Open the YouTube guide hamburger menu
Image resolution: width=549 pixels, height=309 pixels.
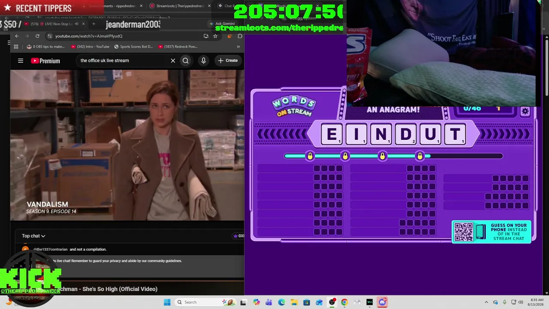21,61
